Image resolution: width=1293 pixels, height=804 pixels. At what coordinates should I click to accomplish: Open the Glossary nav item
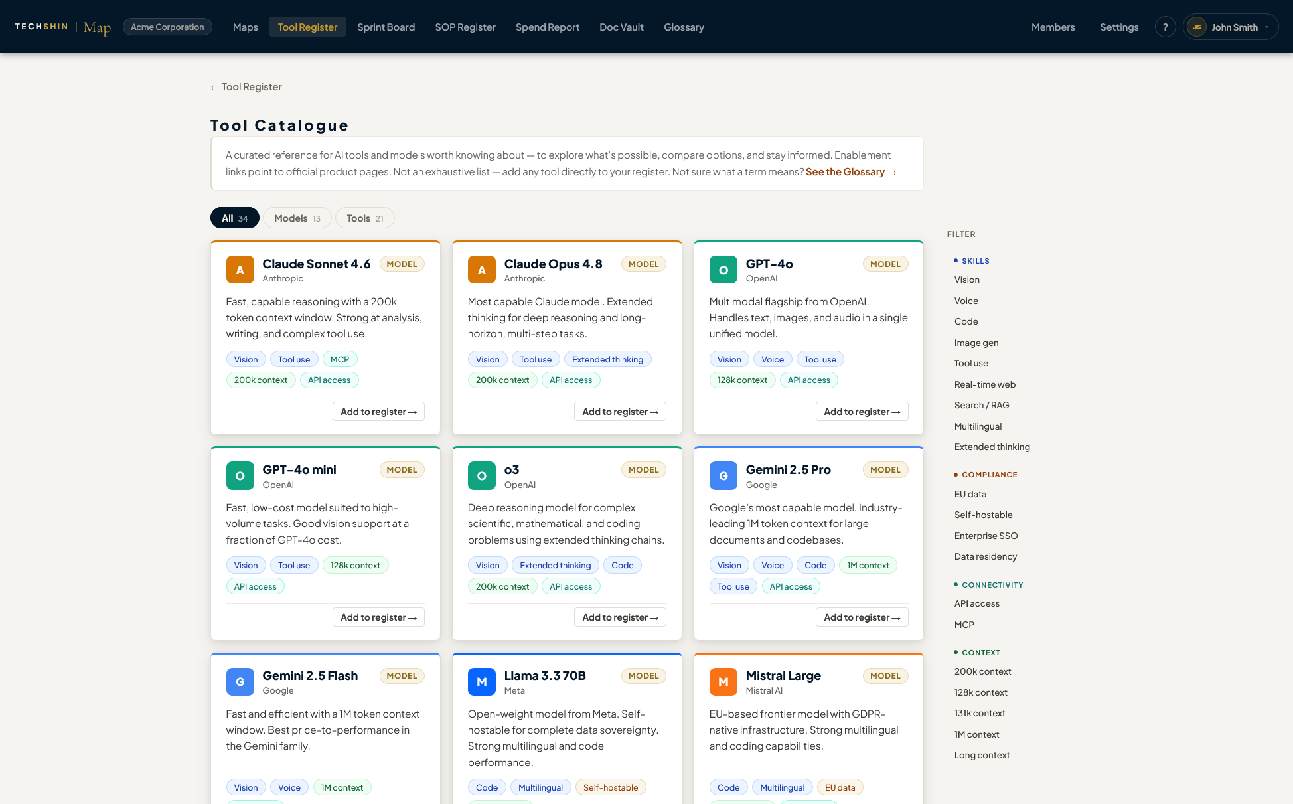tap(684, 27)
